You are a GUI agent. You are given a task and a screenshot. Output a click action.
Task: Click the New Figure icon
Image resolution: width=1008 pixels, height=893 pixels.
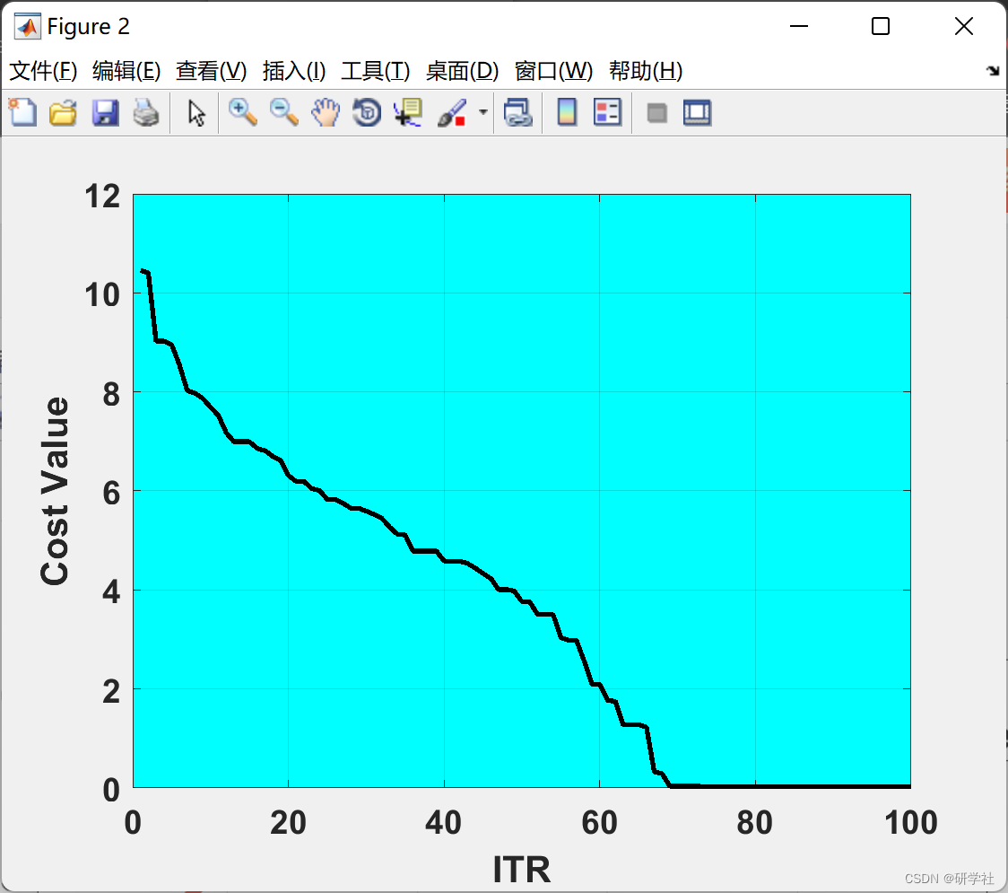click(22, 112)
